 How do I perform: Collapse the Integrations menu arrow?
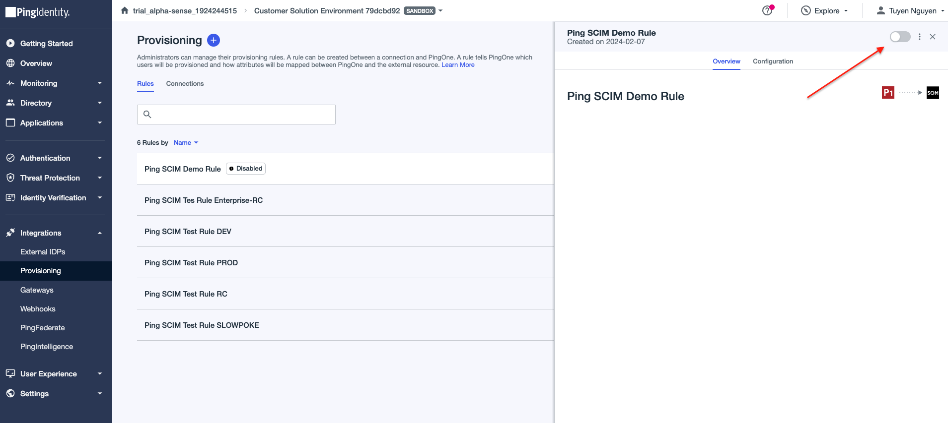click(x=100, y=233)
